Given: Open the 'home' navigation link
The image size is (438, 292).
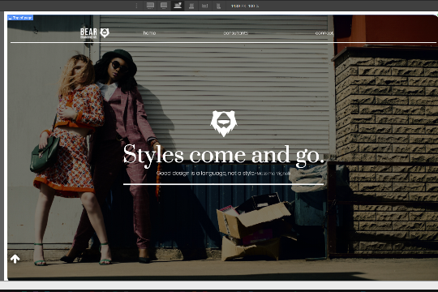Looking at the screenshot, I should coord(149,33).
